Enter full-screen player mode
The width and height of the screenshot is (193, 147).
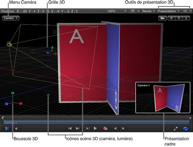[x=175, y=129]
